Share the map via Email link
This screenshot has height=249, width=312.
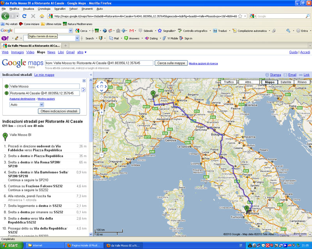(x=292, y=75)
